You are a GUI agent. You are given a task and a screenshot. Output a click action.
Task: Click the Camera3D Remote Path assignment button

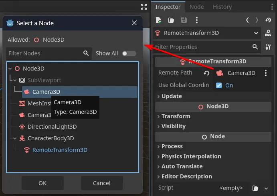tap(237, 73)
